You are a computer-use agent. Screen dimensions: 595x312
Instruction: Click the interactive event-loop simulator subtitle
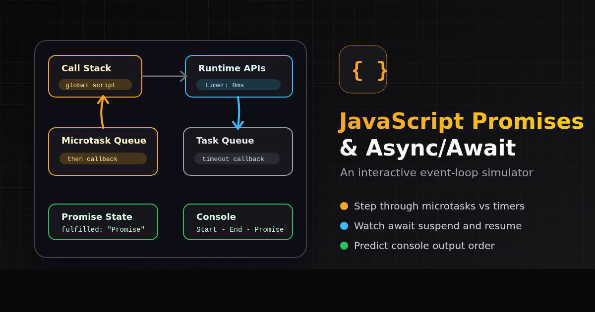(437, 172)
